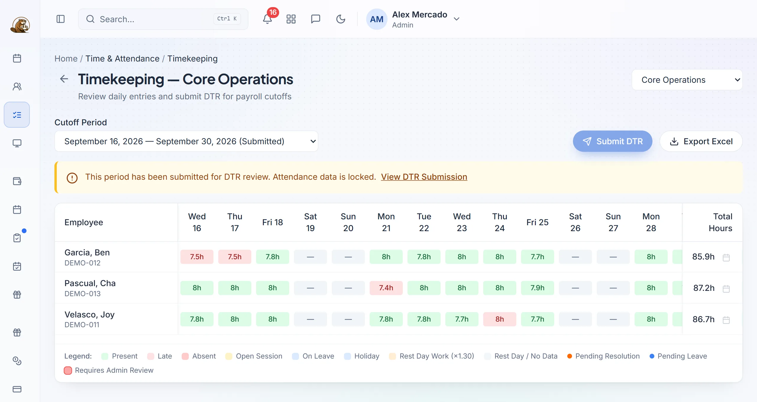Click the Export Excel button
This screenshot has width=757, height=402.
[x=701, y=141]
